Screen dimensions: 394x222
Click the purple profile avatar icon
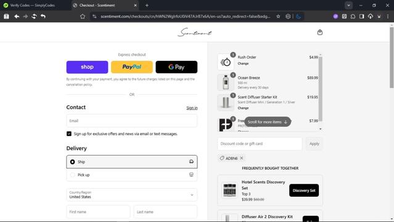[335, 16]
